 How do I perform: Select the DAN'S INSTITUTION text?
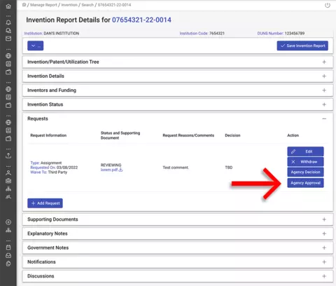click(62, 34)
